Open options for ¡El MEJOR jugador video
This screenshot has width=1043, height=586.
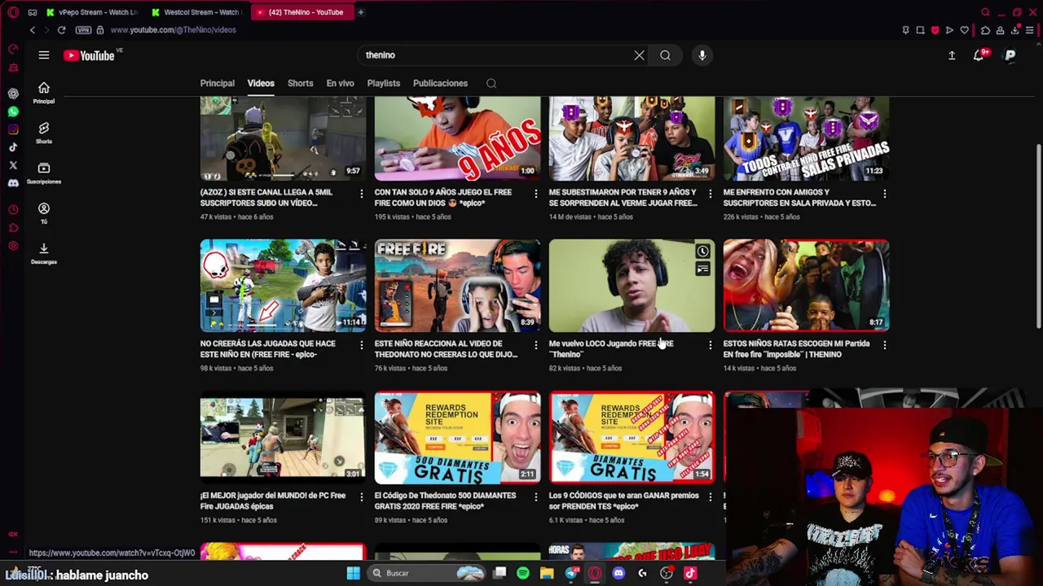(x=361, y=496)
